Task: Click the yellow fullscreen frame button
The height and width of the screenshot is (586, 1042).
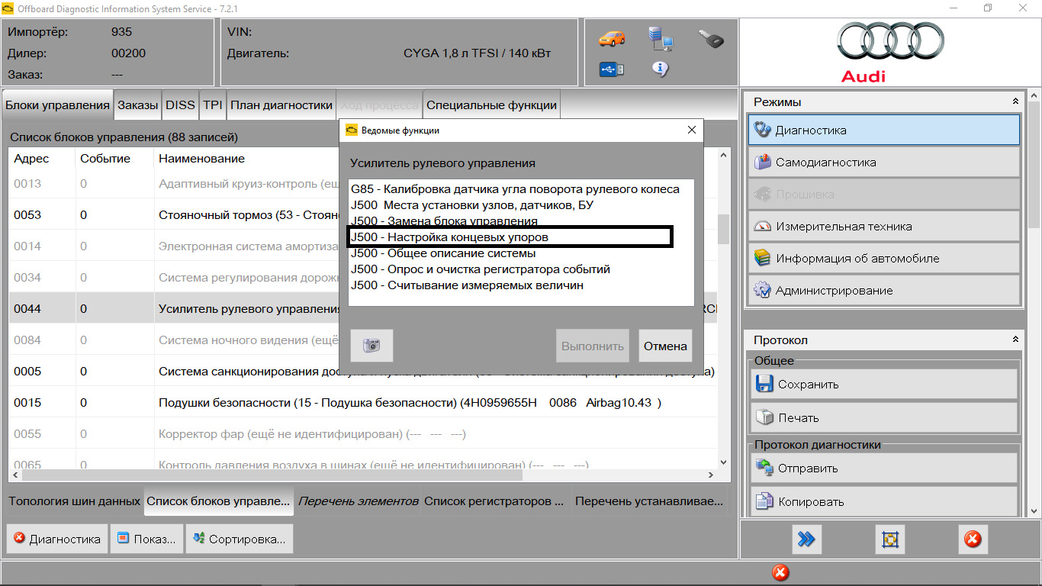Action: coord(889,539)
